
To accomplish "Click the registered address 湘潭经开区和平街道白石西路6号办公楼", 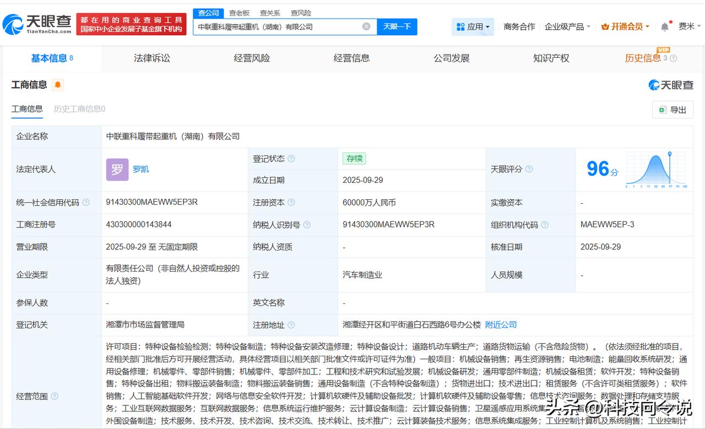I will pos(412,325).
